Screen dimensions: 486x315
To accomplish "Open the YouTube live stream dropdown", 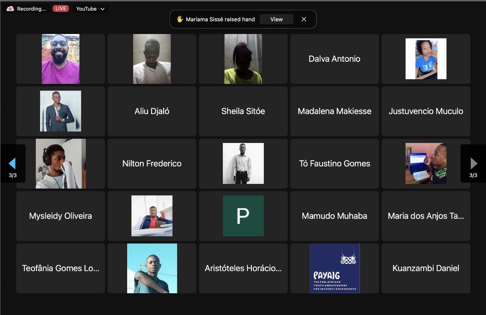I will pos(90,8).
